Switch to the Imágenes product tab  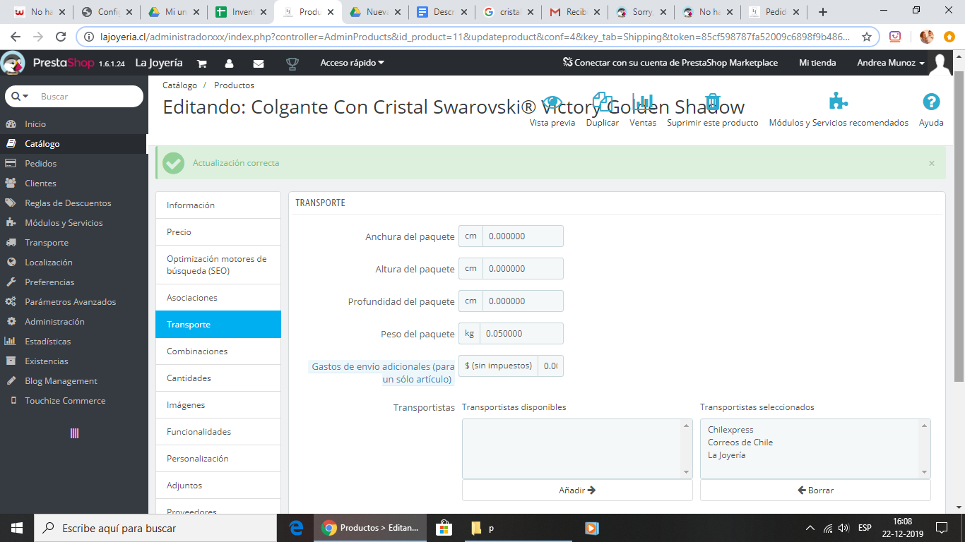(x=218, y=405)
